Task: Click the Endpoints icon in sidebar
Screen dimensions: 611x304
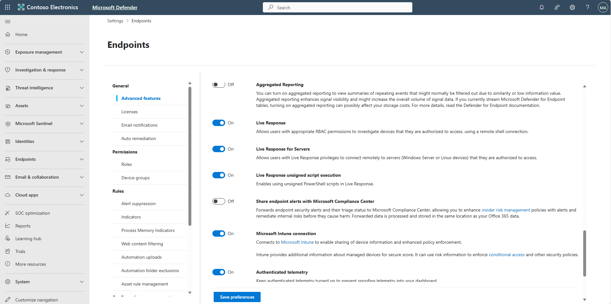Action: point(8,159)
